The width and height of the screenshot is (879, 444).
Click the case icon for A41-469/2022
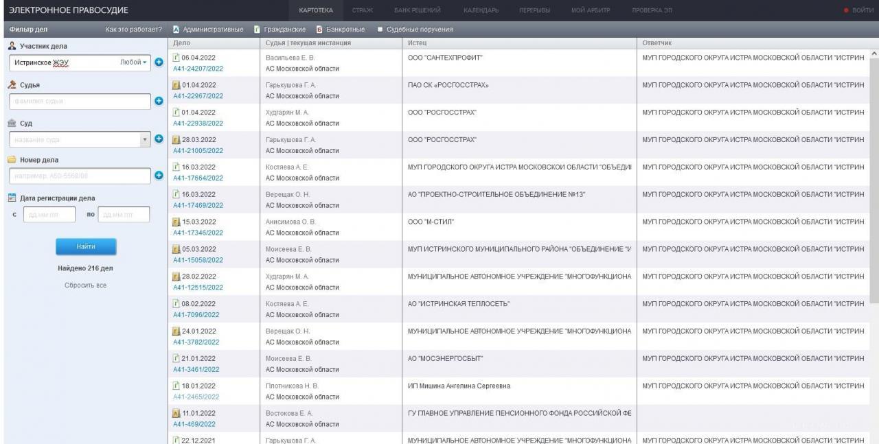pos(176,414)
